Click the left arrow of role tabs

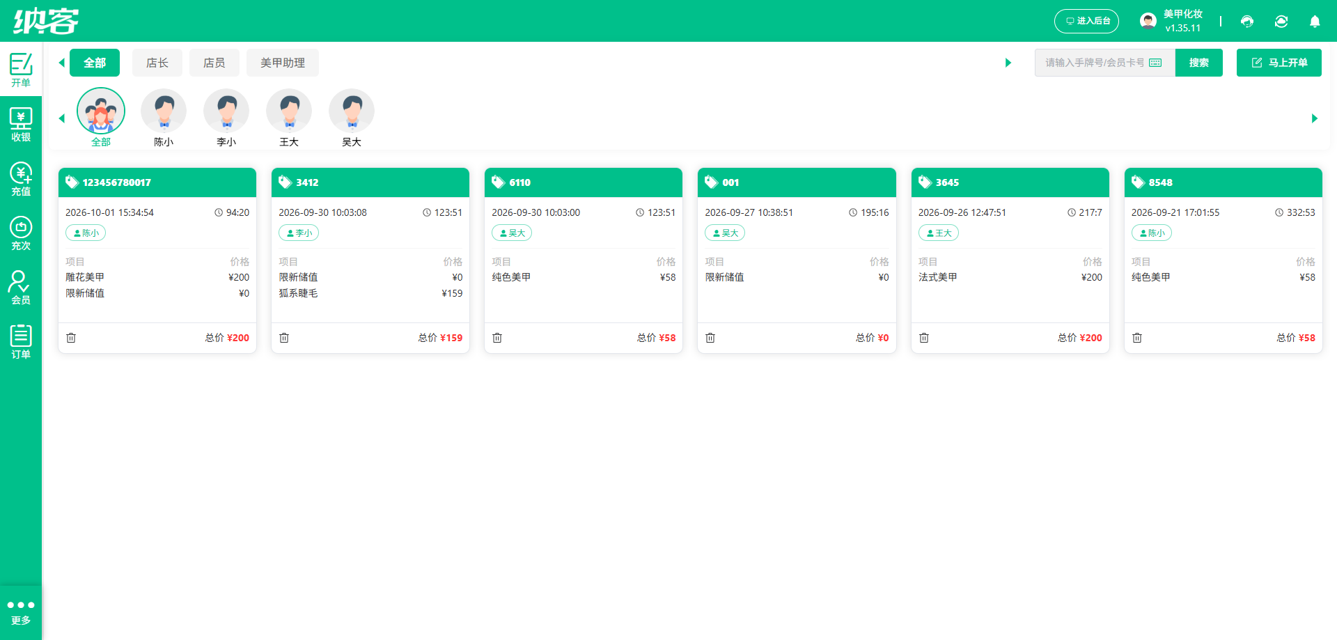[x=61, y=63]
